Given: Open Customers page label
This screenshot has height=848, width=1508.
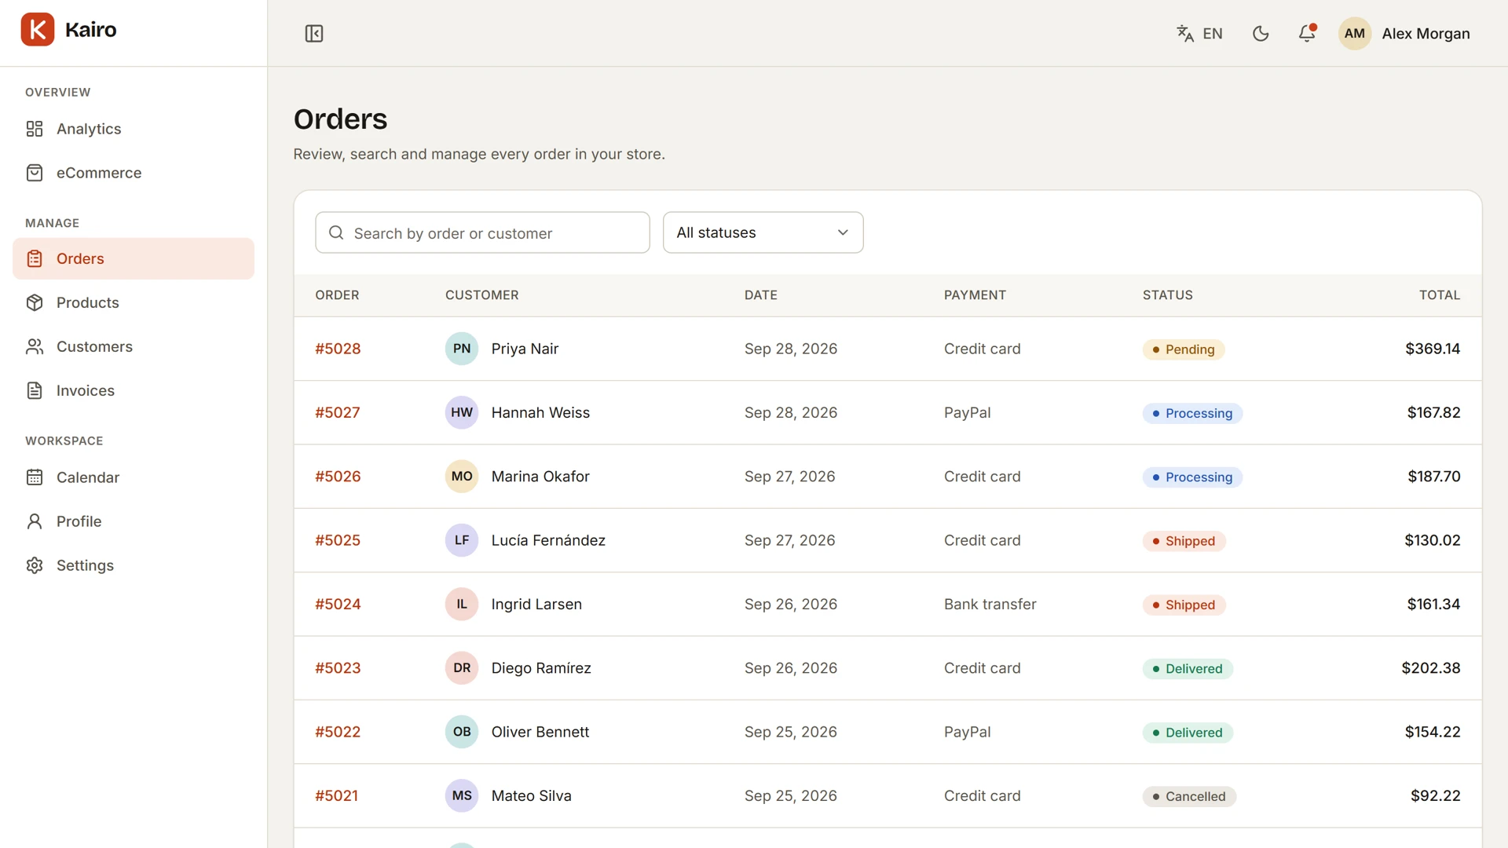Looking at the screenshot, I should [94, 346].
